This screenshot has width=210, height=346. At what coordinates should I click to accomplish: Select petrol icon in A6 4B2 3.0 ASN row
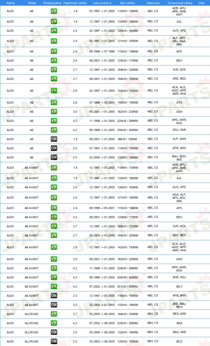54,112
